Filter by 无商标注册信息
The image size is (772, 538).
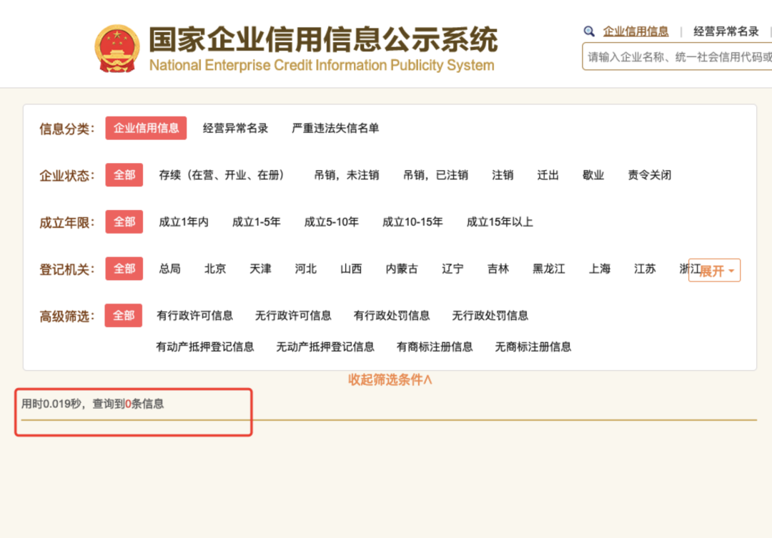(x=533, y=347)
